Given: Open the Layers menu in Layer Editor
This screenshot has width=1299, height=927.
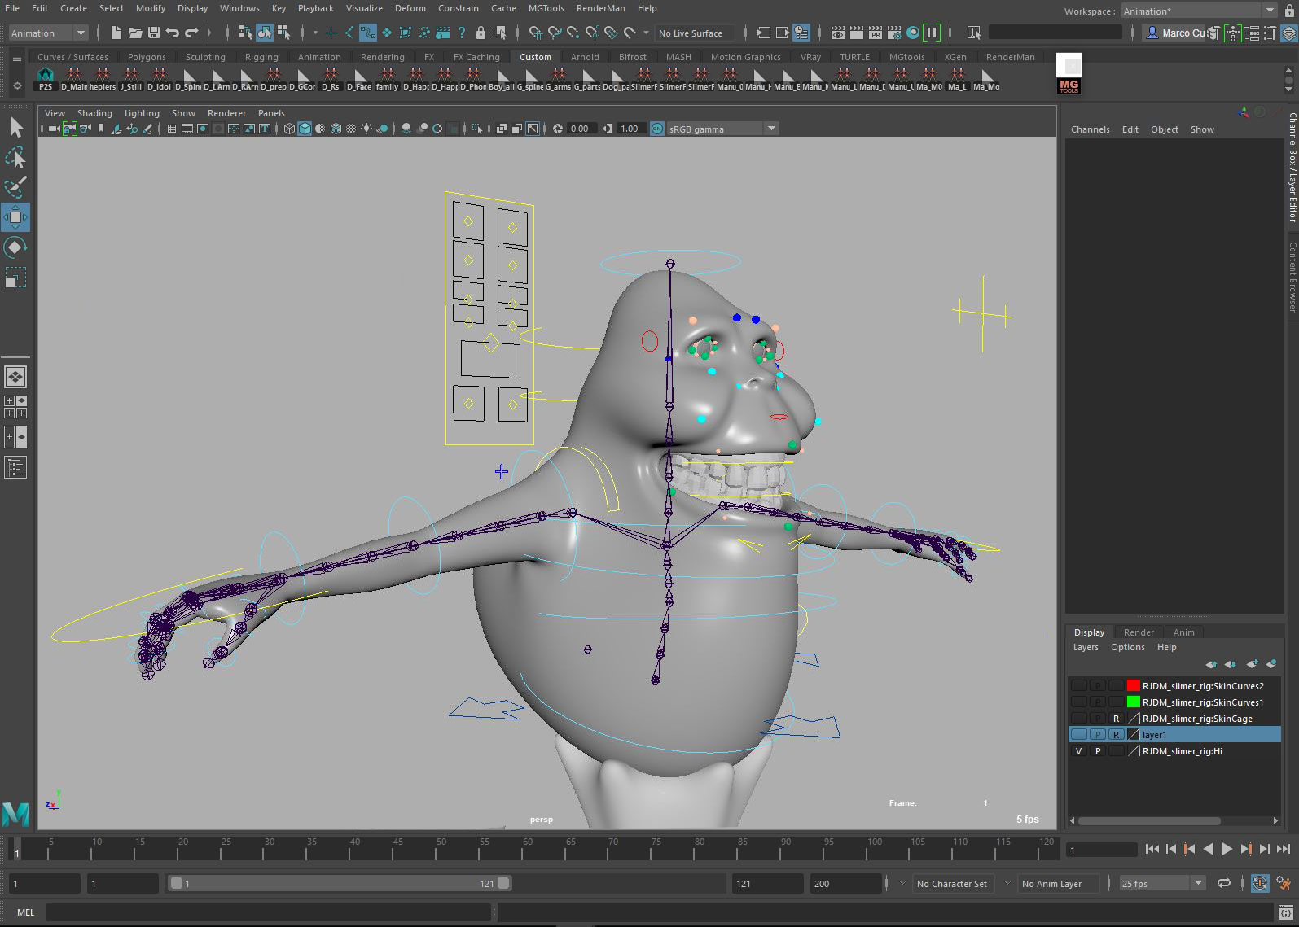Looking at the screenshot, I should point(1086,647).
